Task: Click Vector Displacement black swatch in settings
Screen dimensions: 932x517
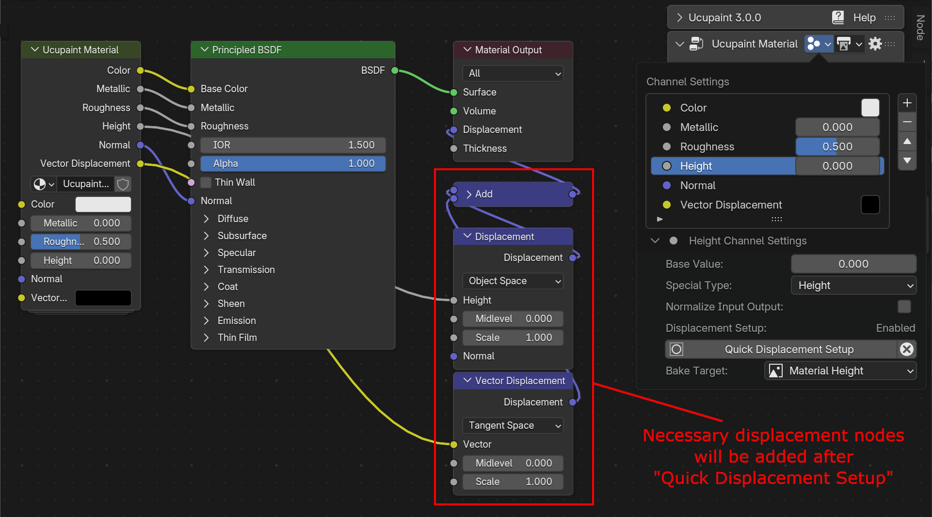Action: (x=870, y=205)
